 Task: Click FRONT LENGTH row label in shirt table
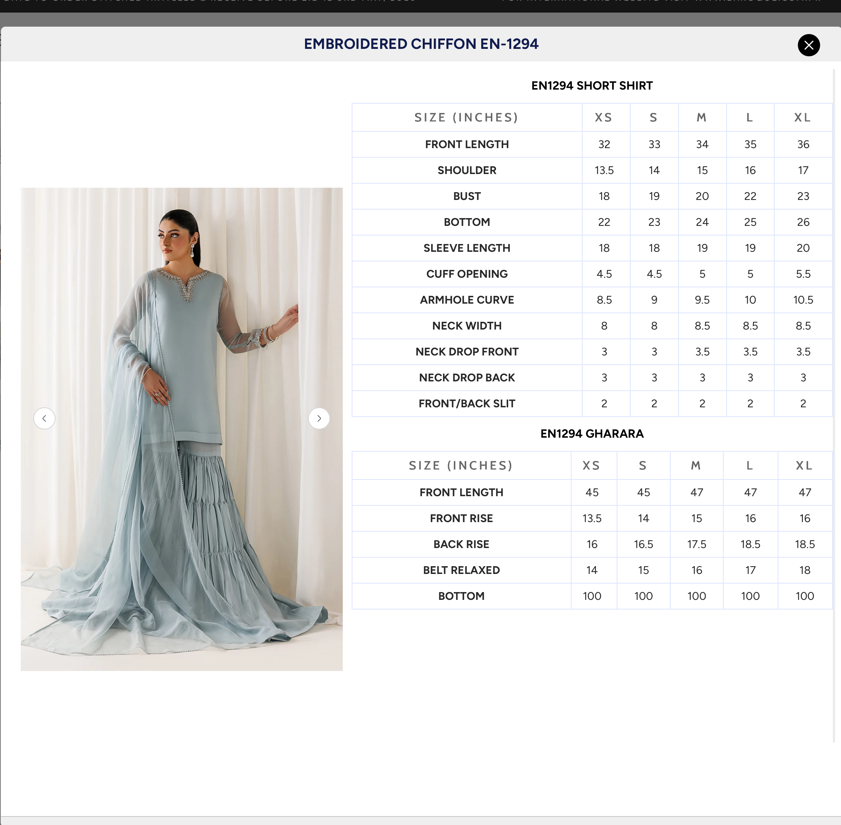[467, 144]
